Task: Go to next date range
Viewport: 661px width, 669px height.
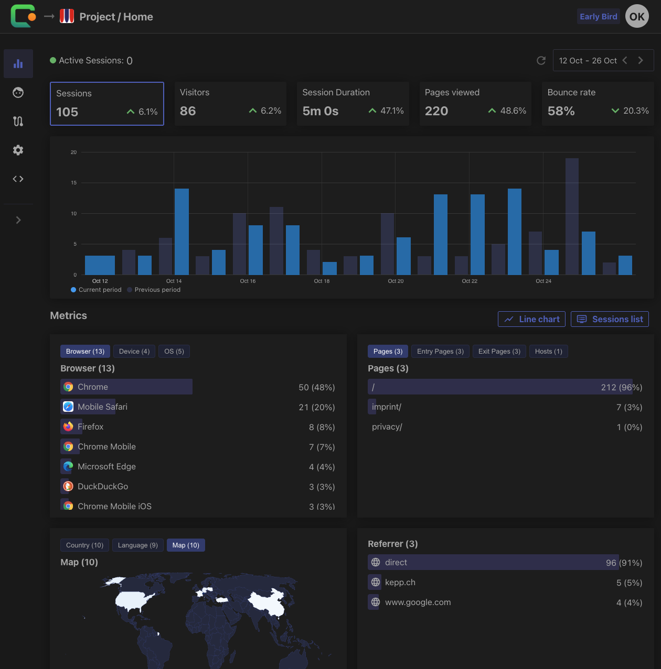Action: tap(641, 61)
